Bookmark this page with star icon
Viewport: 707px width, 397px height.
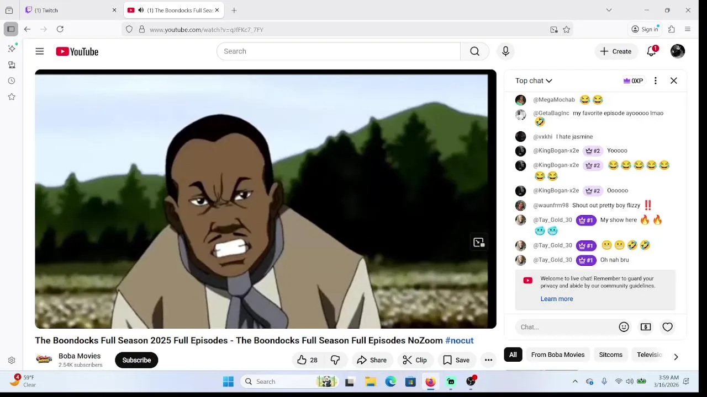click(566, 30)
